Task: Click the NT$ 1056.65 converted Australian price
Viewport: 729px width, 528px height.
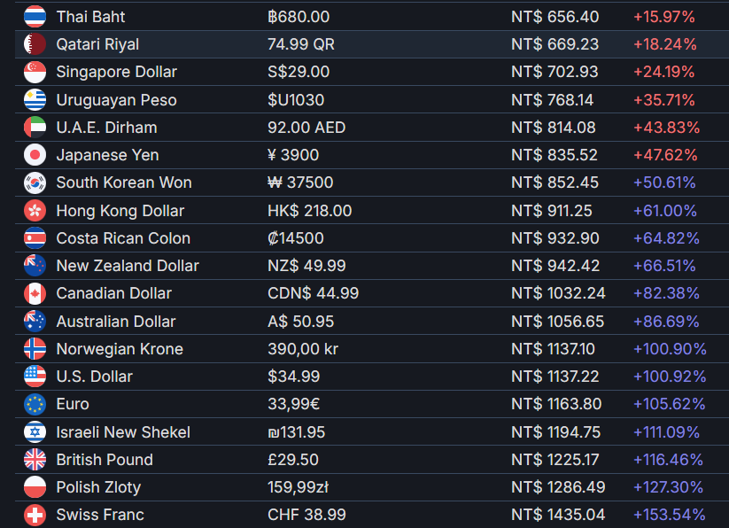Action: [x=557, y=322]
